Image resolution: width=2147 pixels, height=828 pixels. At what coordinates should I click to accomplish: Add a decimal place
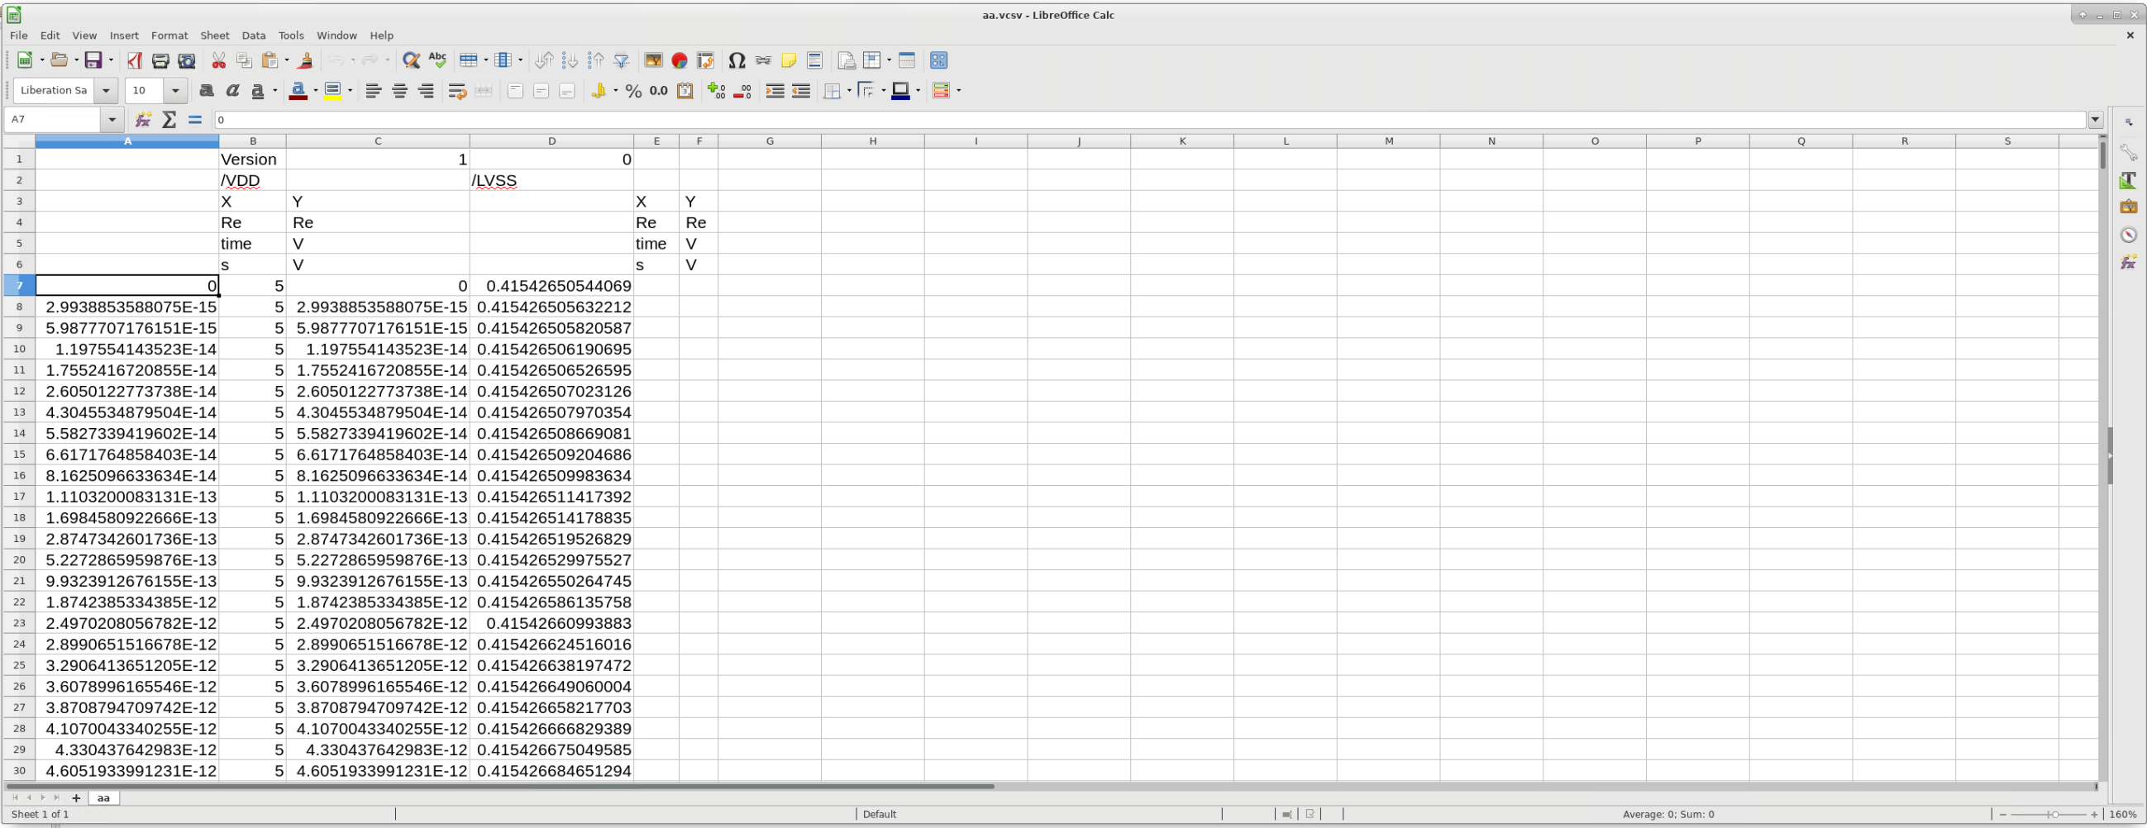716,91
